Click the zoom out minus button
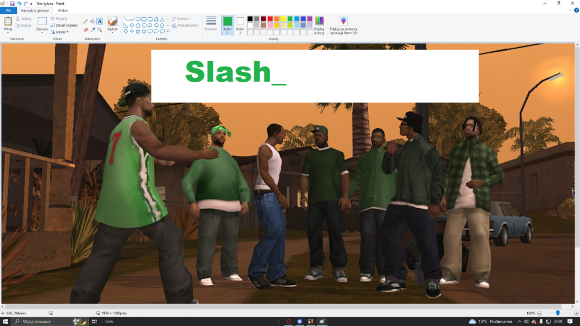 coord(539,313)
